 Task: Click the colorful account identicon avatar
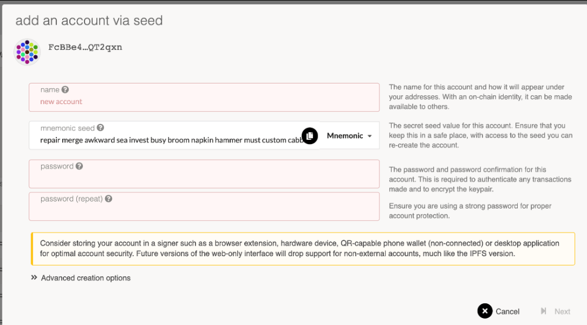[27, 52]
